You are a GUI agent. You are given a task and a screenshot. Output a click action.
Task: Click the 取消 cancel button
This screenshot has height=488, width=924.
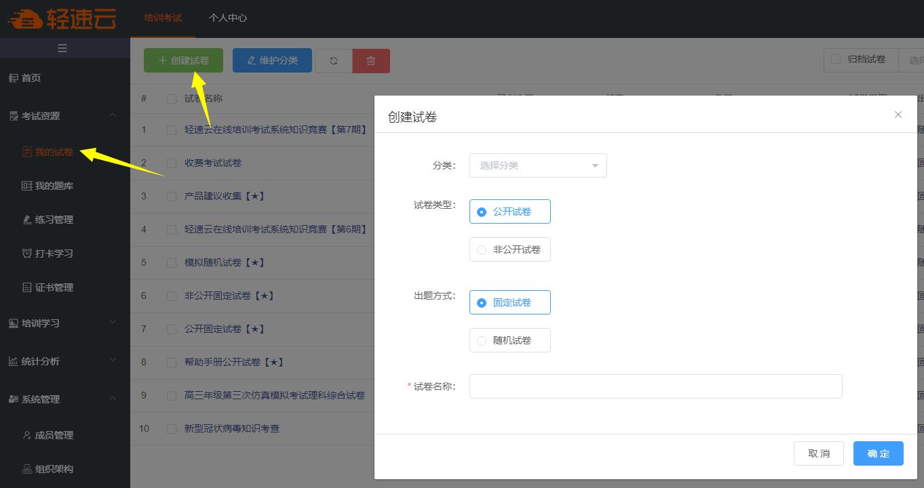819,453
